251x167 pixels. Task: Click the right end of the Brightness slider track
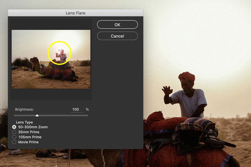87,116
